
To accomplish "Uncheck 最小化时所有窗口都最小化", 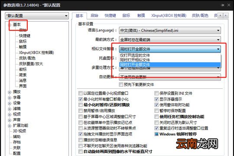I will click(x=81, y=99).
